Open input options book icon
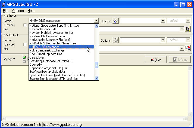Viewport: 194px width, 128px height. (116, 21)
